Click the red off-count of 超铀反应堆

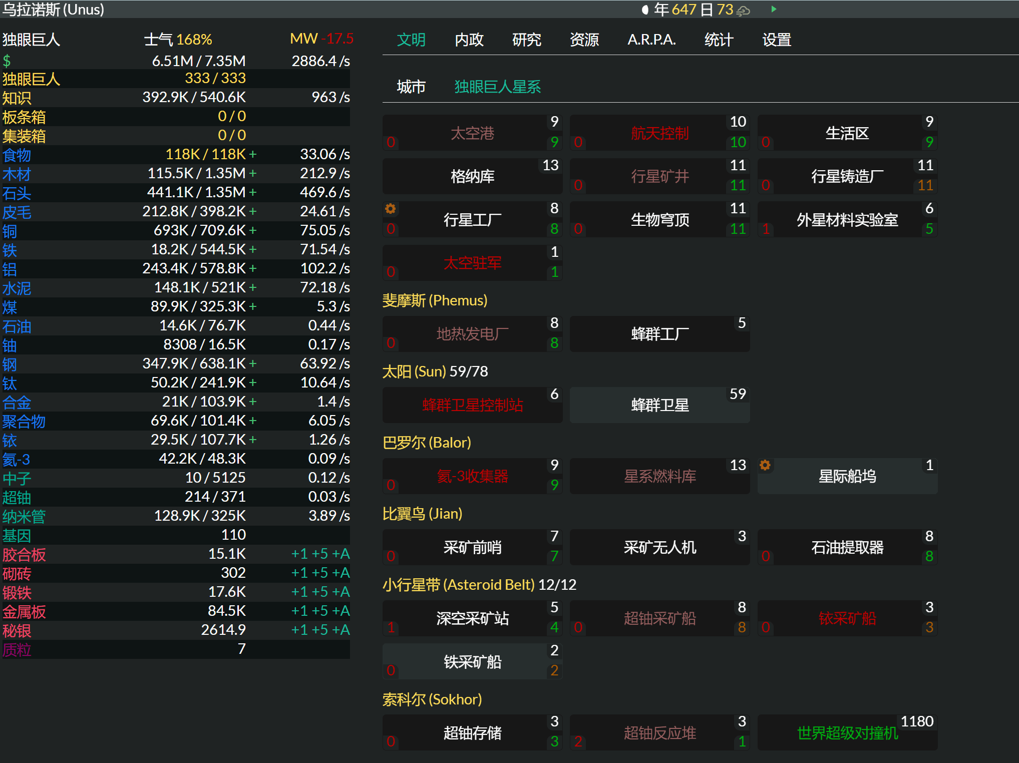tap(578, 741)
